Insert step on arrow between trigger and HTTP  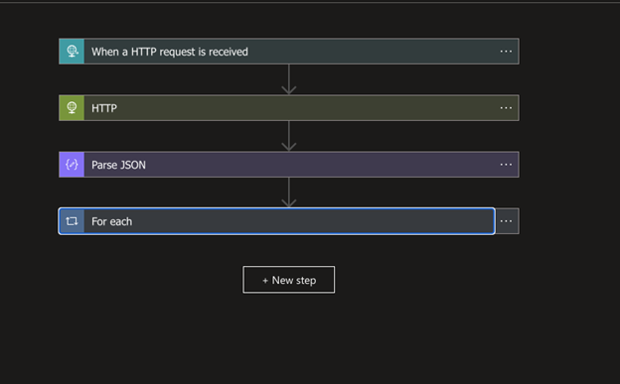(289, 79)
